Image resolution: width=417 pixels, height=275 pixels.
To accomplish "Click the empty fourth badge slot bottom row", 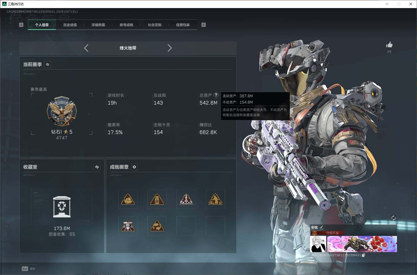I will (x=215, y=226).
